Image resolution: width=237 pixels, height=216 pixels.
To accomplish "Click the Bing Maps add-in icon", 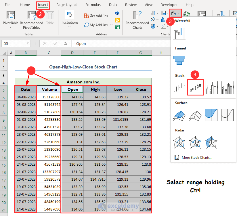I will 117,20.
